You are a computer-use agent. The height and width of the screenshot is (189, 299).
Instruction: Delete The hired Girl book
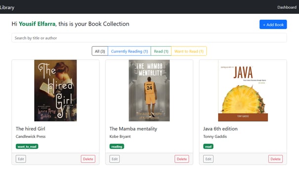pyautogui.click(x=88, y=159)
